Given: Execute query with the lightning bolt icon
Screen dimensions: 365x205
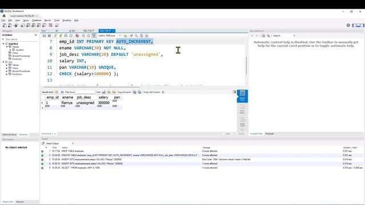Looking at the screenshot, I should 55,35.
